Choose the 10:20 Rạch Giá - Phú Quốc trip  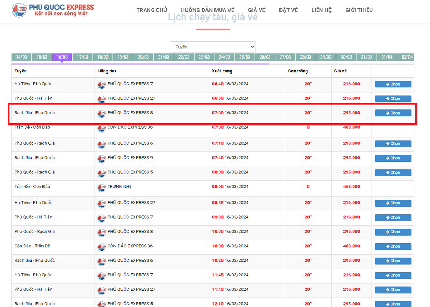[393, 261]
